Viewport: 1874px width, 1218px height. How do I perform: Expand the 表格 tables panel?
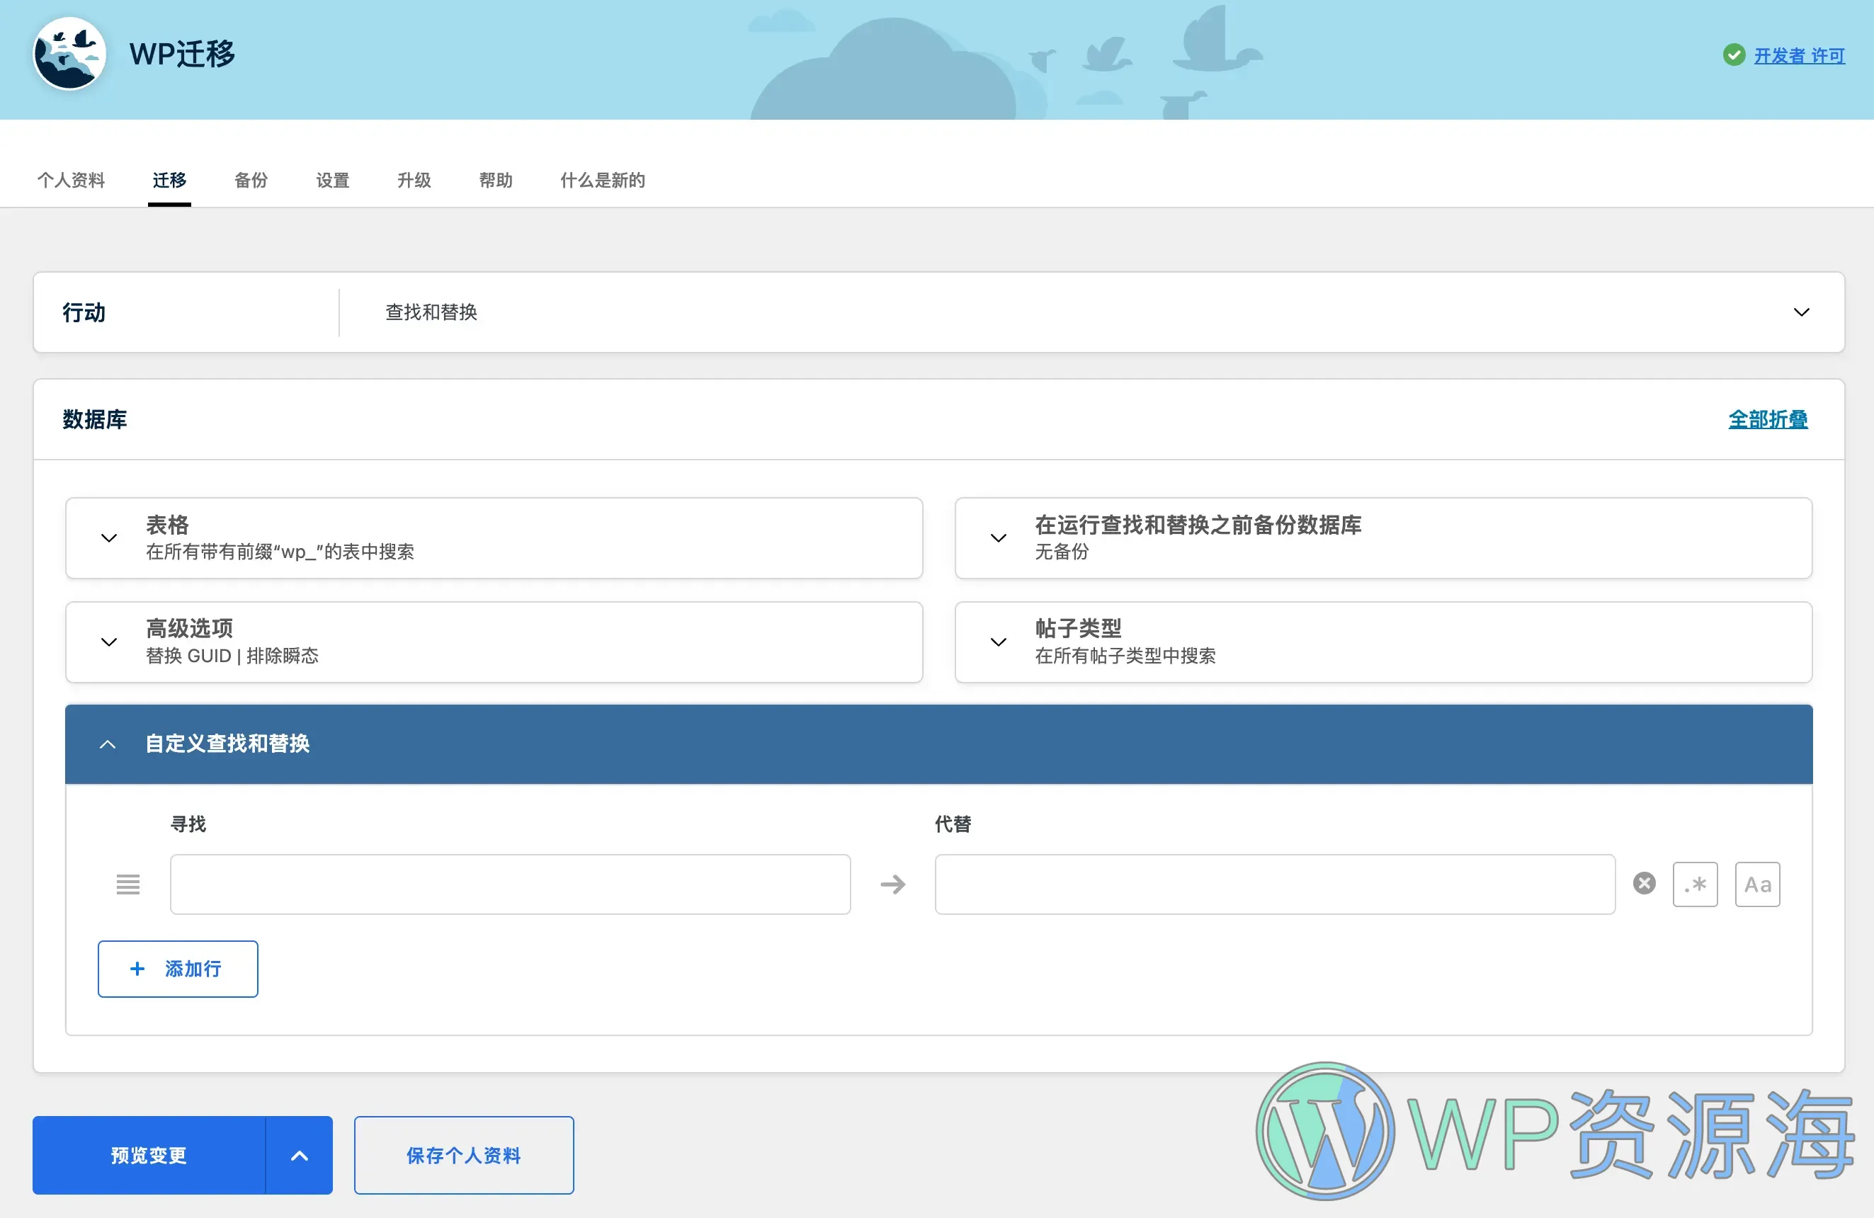pyautogui.click(x=110, y=537)
